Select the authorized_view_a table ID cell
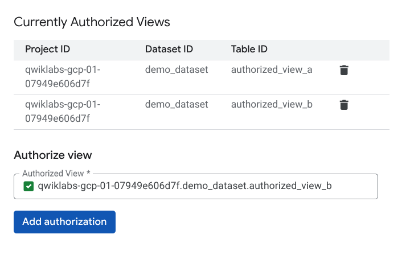 [x=272, y=70]
